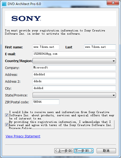Click the Company input field
121x158 pixels.
click(74, 68)
